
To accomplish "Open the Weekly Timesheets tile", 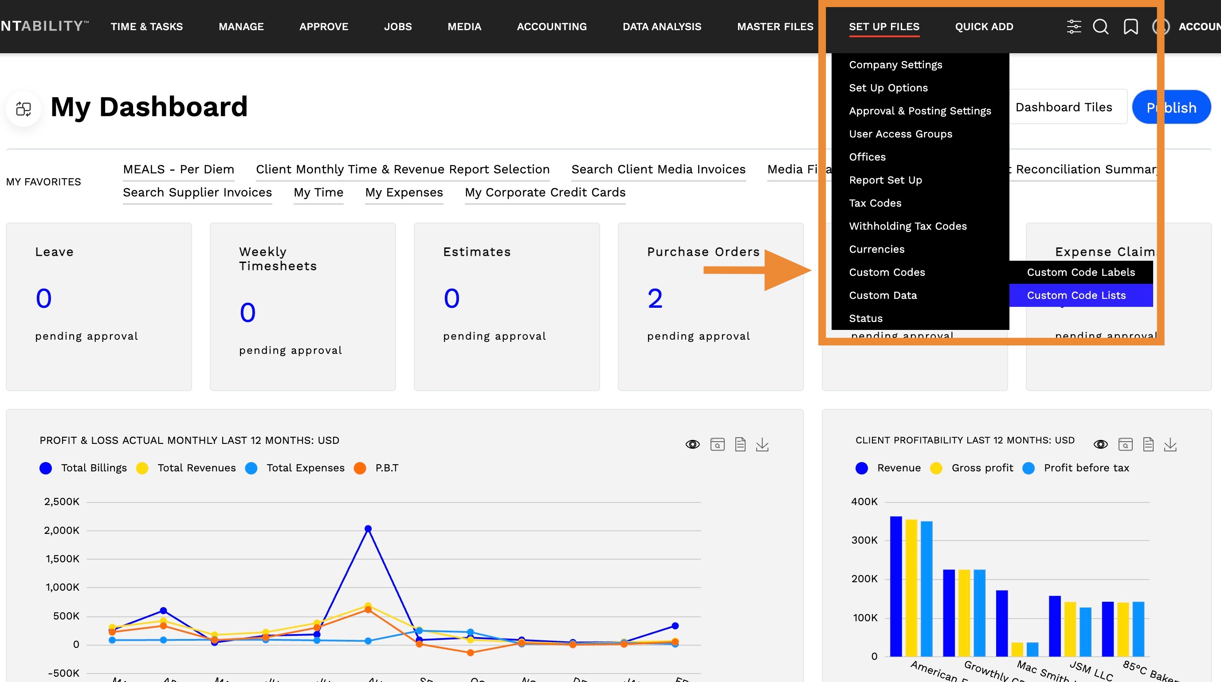I will coord(302,307).
